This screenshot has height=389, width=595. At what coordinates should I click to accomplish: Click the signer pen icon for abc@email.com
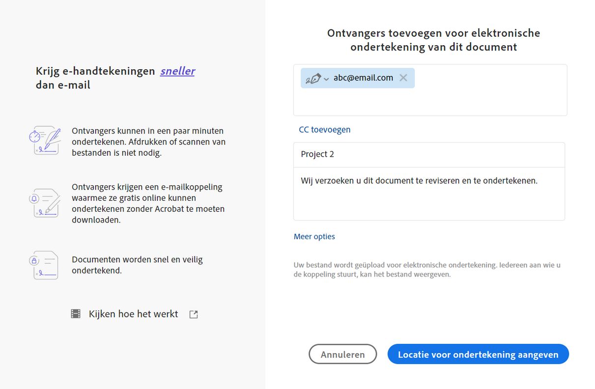pos(313,78)
